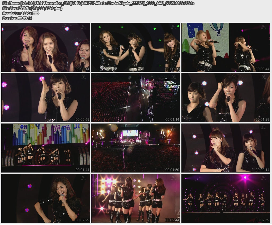Open the frame stamped 00:00:59

point(46,98)
